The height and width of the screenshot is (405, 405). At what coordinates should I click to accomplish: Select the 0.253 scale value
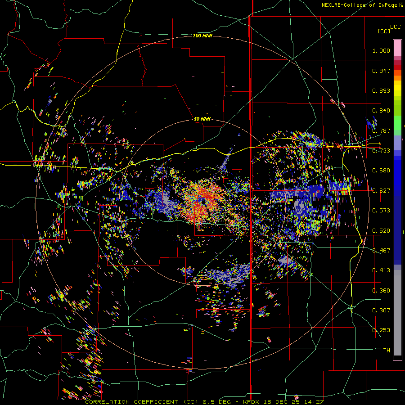tap(381, 330)
